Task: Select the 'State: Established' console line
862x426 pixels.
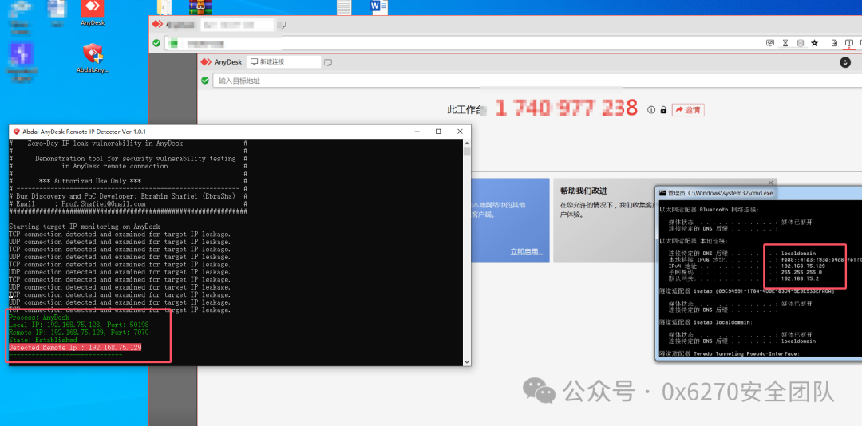Action: point(43,341)
